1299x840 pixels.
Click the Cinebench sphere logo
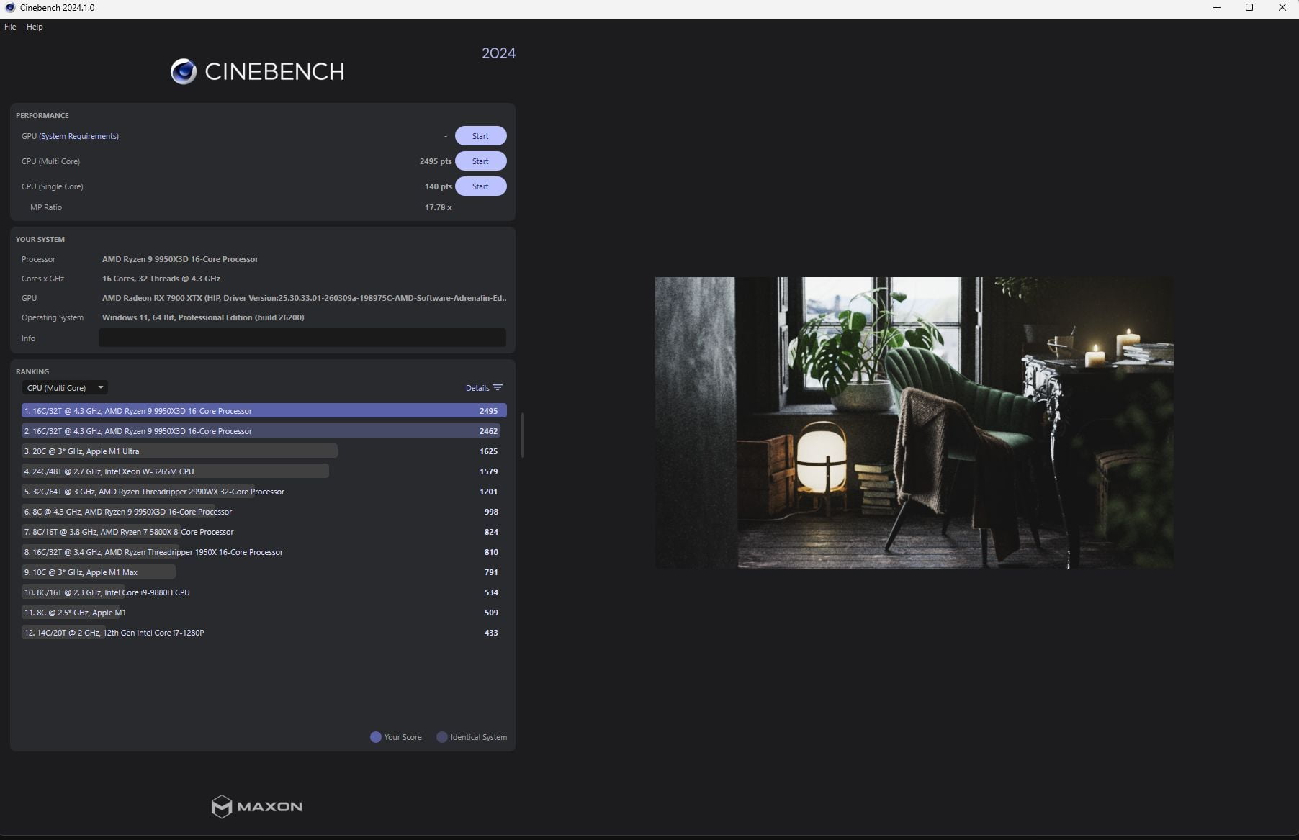click(x=184, y=71)
